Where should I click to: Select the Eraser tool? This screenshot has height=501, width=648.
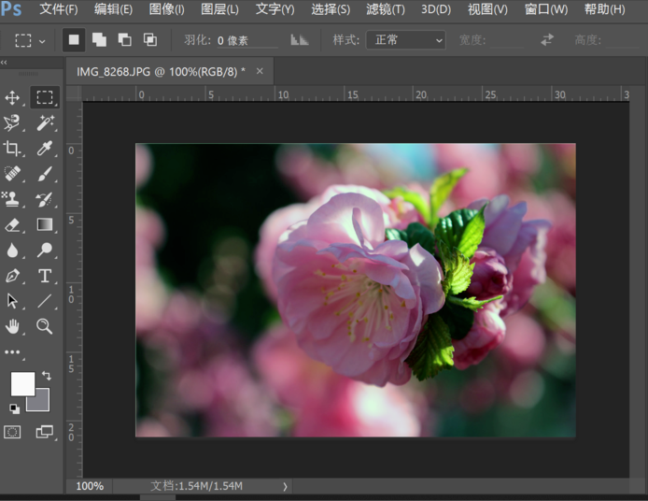tap(13, 224)
